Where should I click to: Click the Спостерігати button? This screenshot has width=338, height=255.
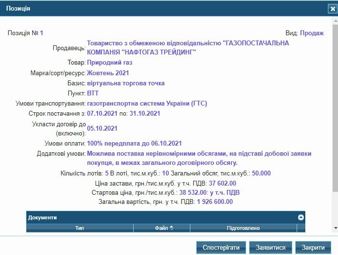(x=221, y=247)
